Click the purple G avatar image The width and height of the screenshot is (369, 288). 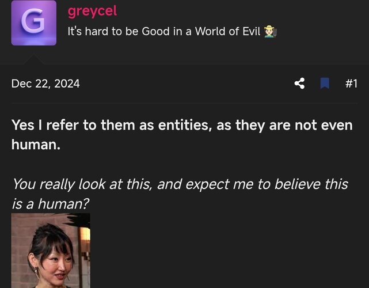point(33,23)
